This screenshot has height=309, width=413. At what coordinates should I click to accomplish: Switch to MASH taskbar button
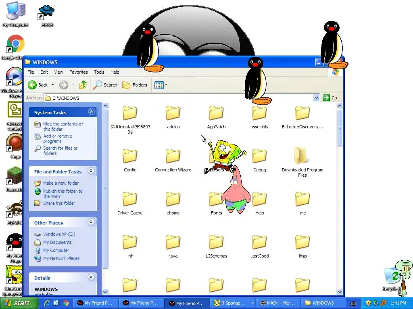click(277, 303)
